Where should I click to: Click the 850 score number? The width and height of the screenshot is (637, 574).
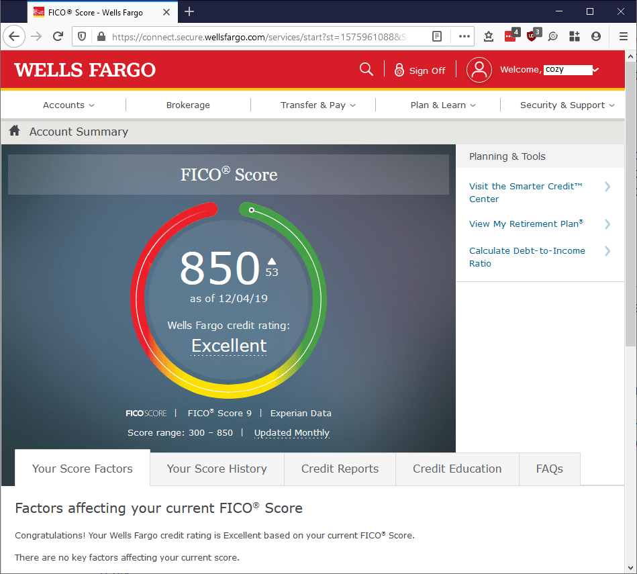(x=219, y=268)
